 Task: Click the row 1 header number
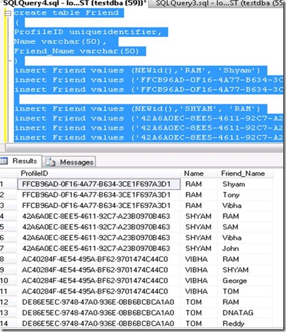8,184
